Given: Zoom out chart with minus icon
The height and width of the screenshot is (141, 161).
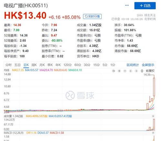Looking at the screenshot, I should pyautogui.click(x=125, y=71).
